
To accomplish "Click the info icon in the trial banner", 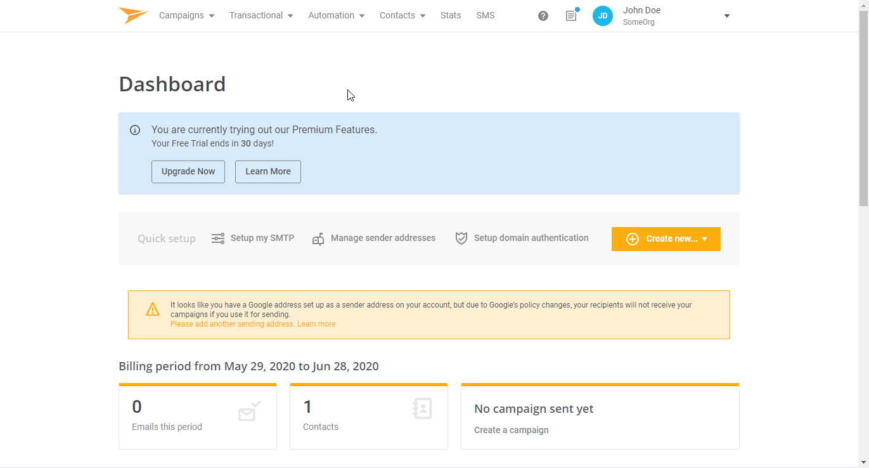I will pyautogui.click(x=135, y=129).
